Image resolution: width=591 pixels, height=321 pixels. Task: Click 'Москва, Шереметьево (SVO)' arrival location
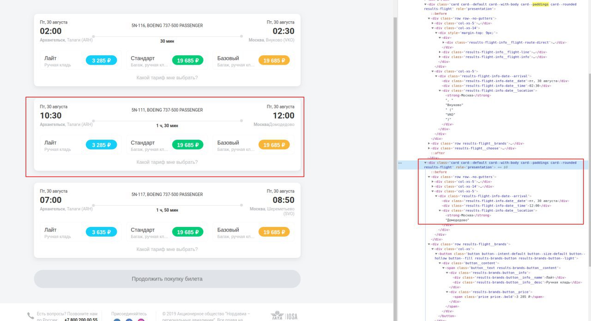point(272,211)
